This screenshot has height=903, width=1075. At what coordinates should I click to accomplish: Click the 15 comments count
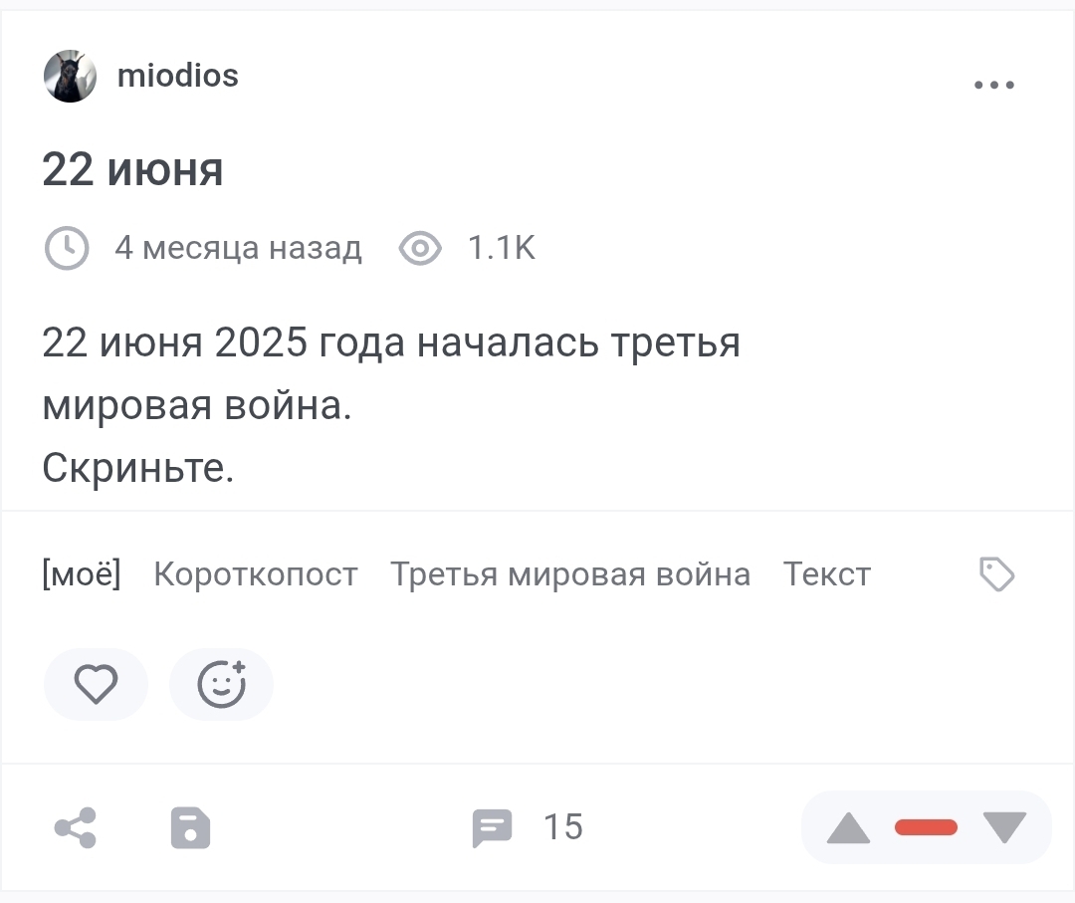click(563, 827)
